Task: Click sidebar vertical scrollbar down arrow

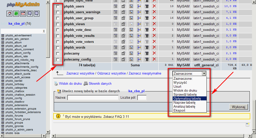Action: click(48, 132)
